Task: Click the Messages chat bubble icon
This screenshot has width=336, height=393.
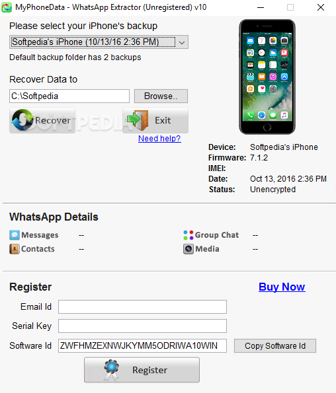Action: [15, 235]
